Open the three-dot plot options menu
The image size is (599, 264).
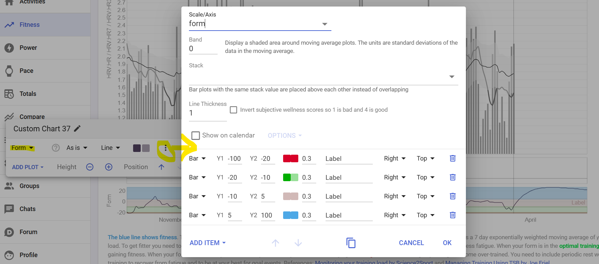point(166,148)
